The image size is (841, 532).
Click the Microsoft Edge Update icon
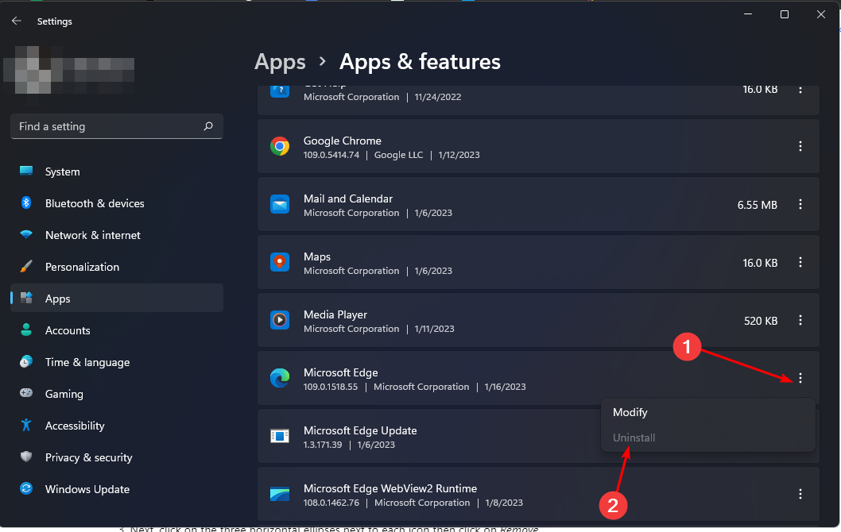(280, 436)
